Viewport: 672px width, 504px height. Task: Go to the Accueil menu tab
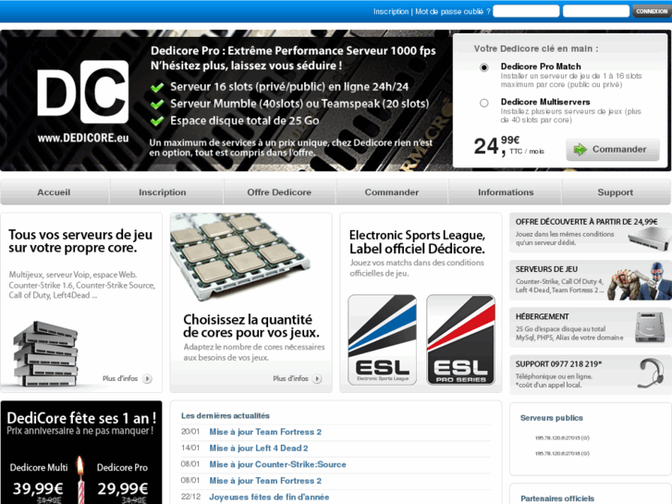54,192
